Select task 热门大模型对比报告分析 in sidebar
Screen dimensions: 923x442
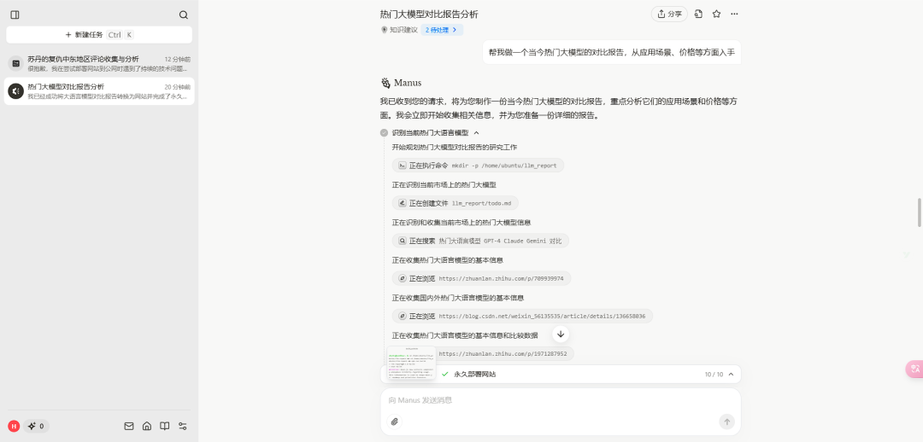pos(99,91)
